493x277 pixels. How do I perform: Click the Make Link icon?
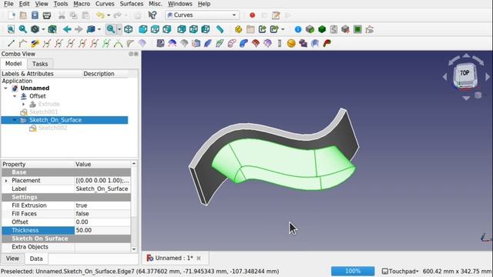pos(262,29)
